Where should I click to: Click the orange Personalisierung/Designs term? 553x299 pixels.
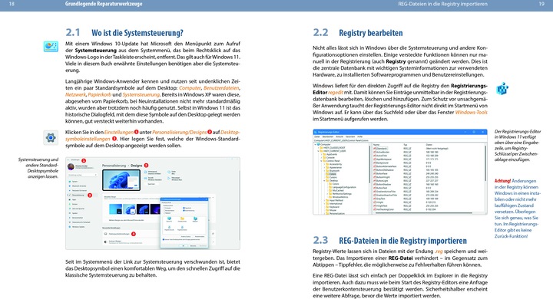(x=180, y=132)
